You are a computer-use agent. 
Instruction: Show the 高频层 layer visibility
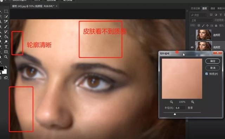192,35
